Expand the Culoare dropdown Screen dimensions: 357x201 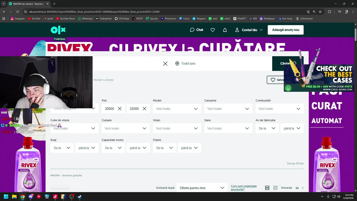pyautogui.click(x=126, y=128)
